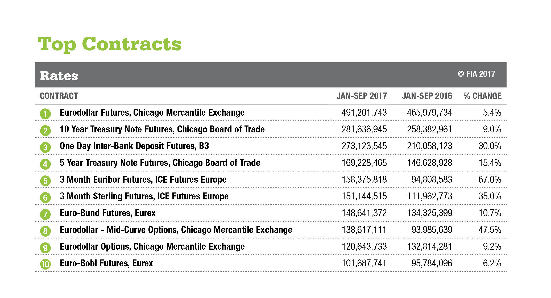Click the green number 9 circle icon
The width and height of the screenshot is (551, 298).
click(x=45, y=248)
